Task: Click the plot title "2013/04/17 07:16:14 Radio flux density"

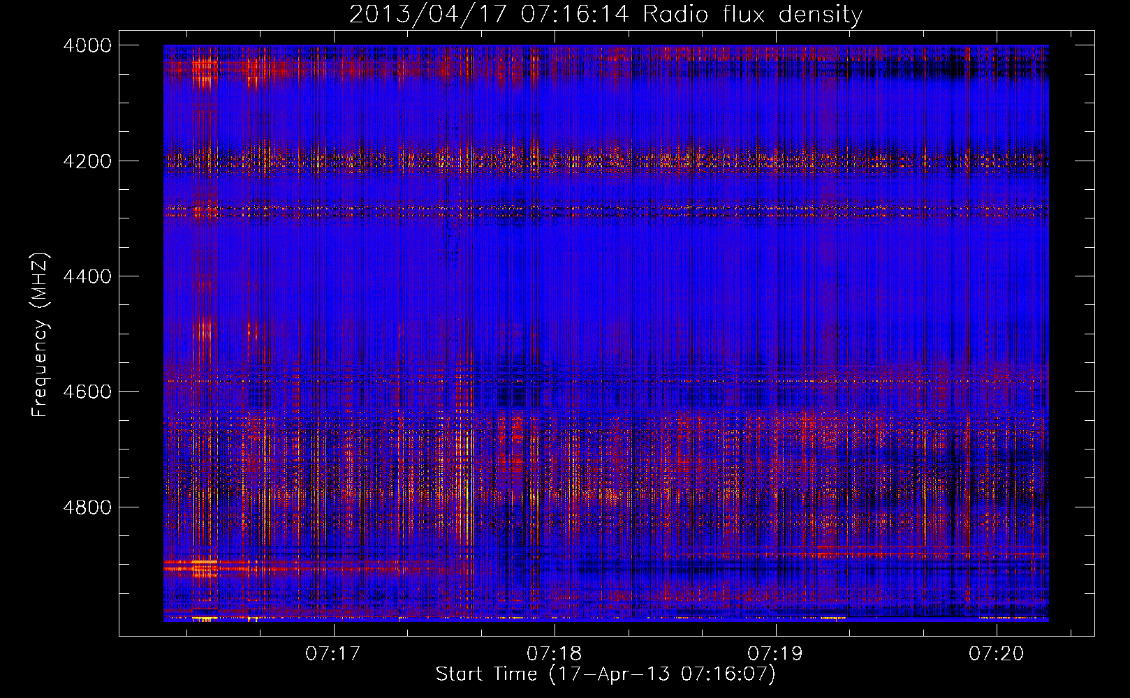Action: 606,14
